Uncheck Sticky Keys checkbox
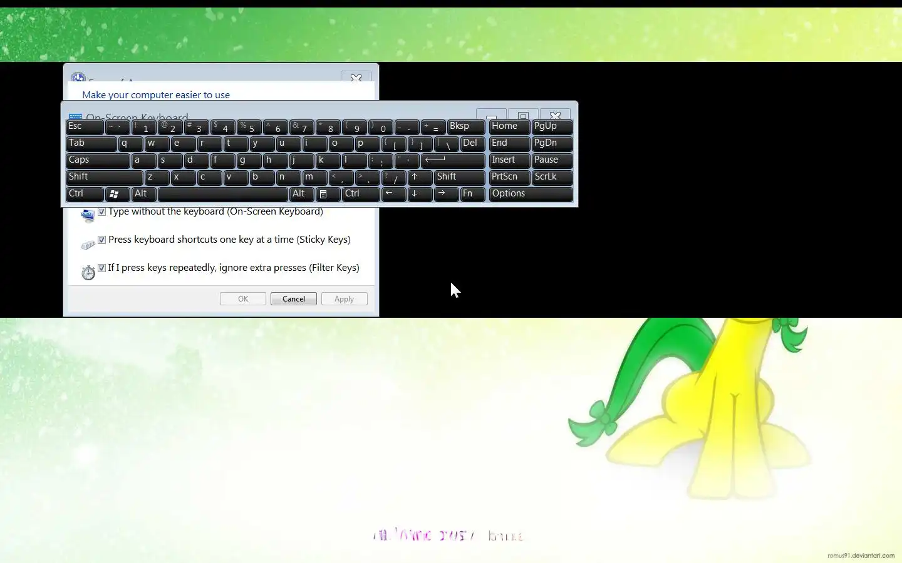The image size is (902, 563). point(101,240)
